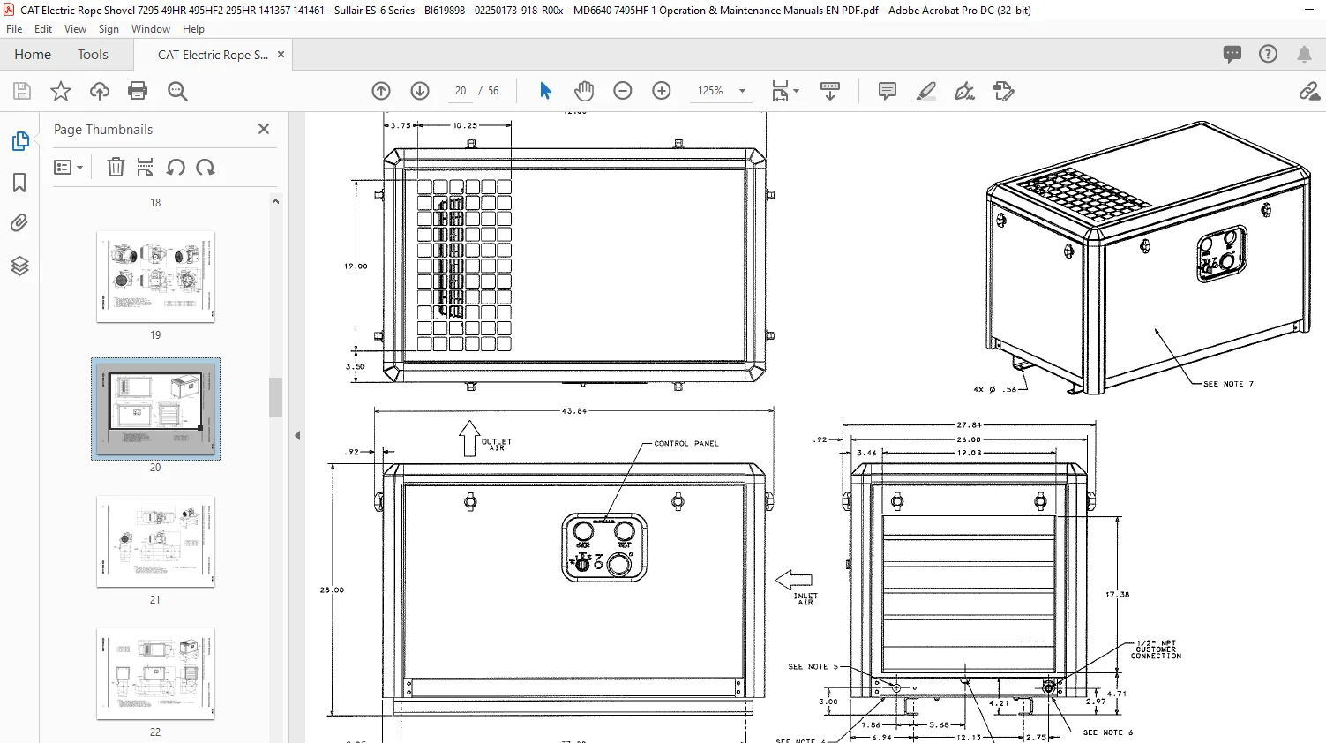The height and width of the screenshot is (743, 1326).
Task: Go to the previous page
Action: coord(381,91)
